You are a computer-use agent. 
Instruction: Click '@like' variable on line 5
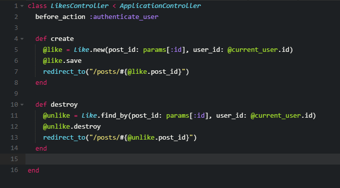pyautogui.click(x=52, y=50)
